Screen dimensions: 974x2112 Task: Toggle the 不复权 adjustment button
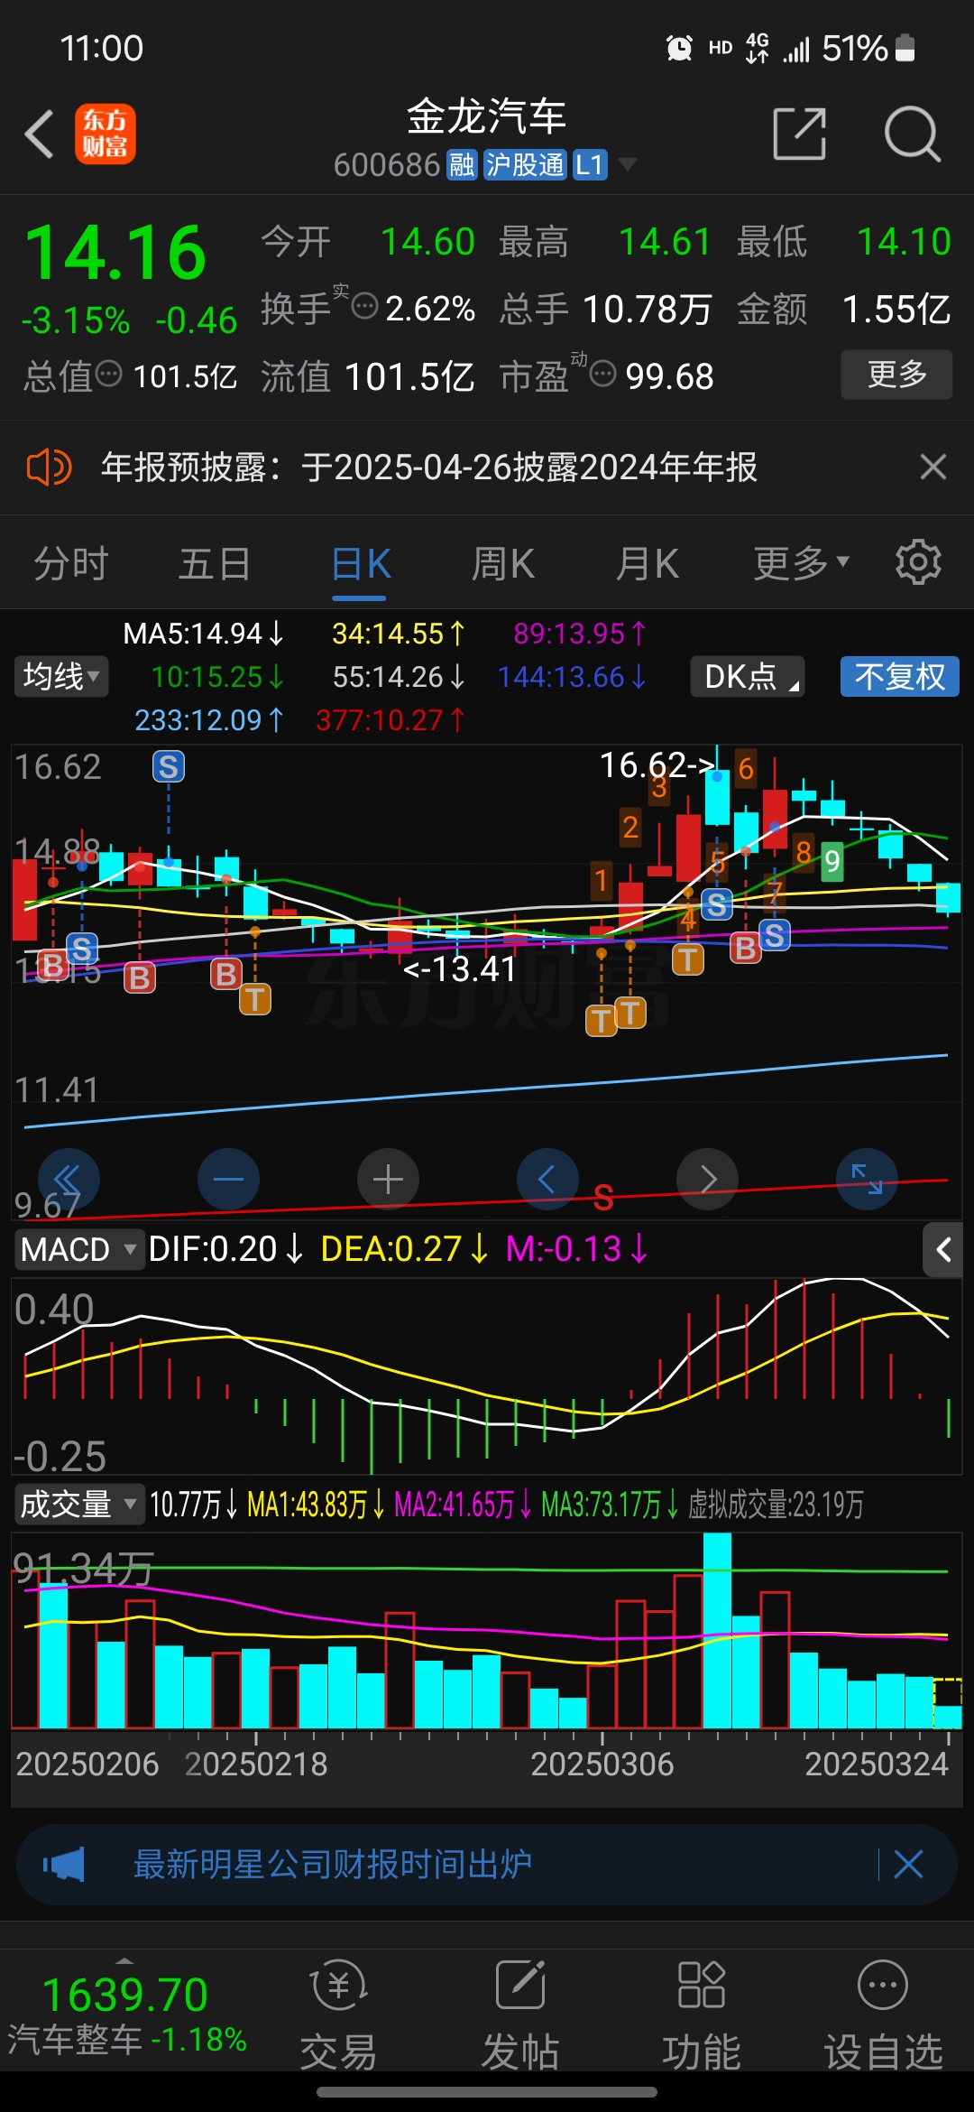click(x=900, y=676)
